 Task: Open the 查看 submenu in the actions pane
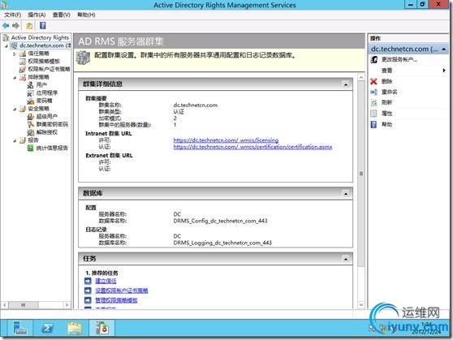408,71
